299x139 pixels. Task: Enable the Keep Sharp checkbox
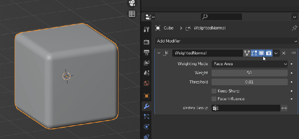(214, 91)
